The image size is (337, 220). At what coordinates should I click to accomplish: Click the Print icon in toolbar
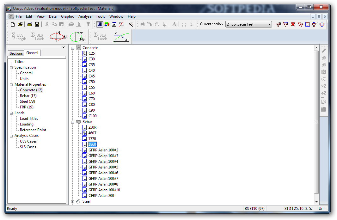coord(71,24)
